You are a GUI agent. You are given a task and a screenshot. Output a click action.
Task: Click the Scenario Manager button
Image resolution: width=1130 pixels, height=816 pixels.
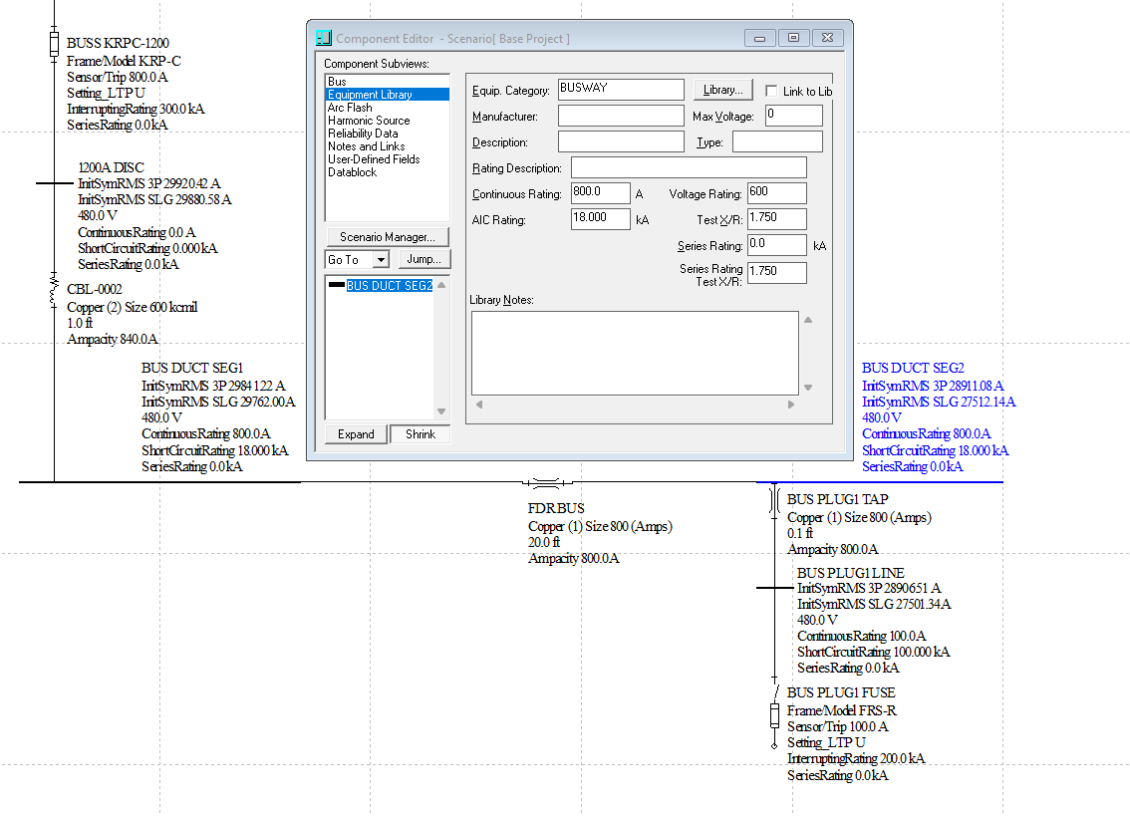coord(387,237)
